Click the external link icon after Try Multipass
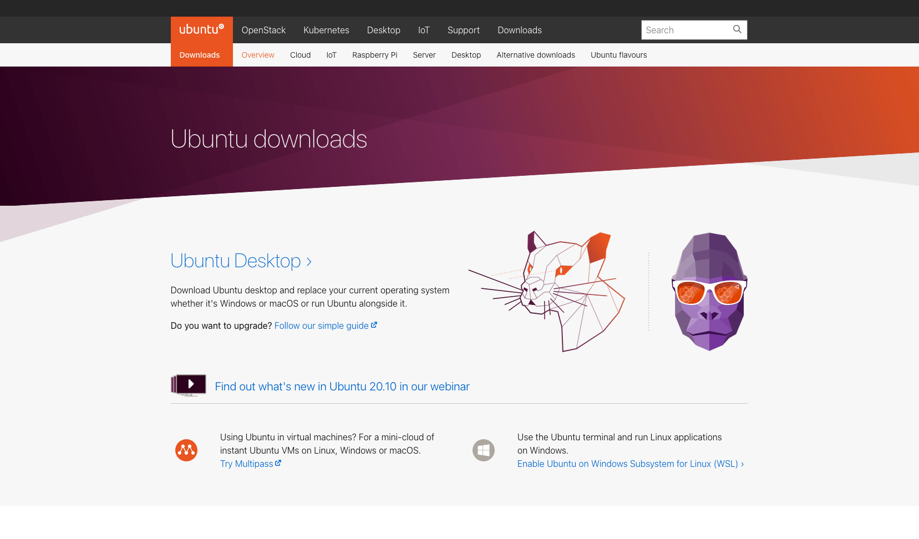 pos(278,463)
